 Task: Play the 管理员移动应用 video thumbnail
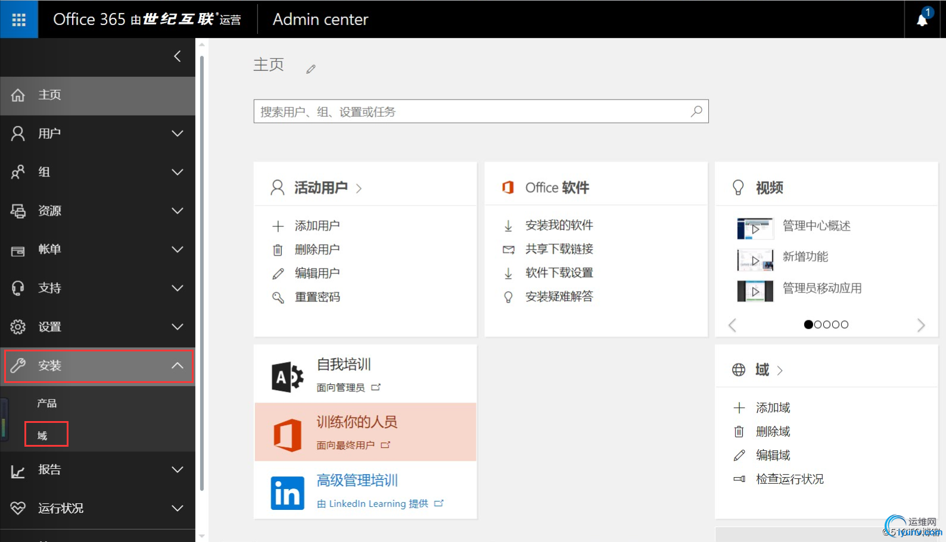tap(755, 291)
